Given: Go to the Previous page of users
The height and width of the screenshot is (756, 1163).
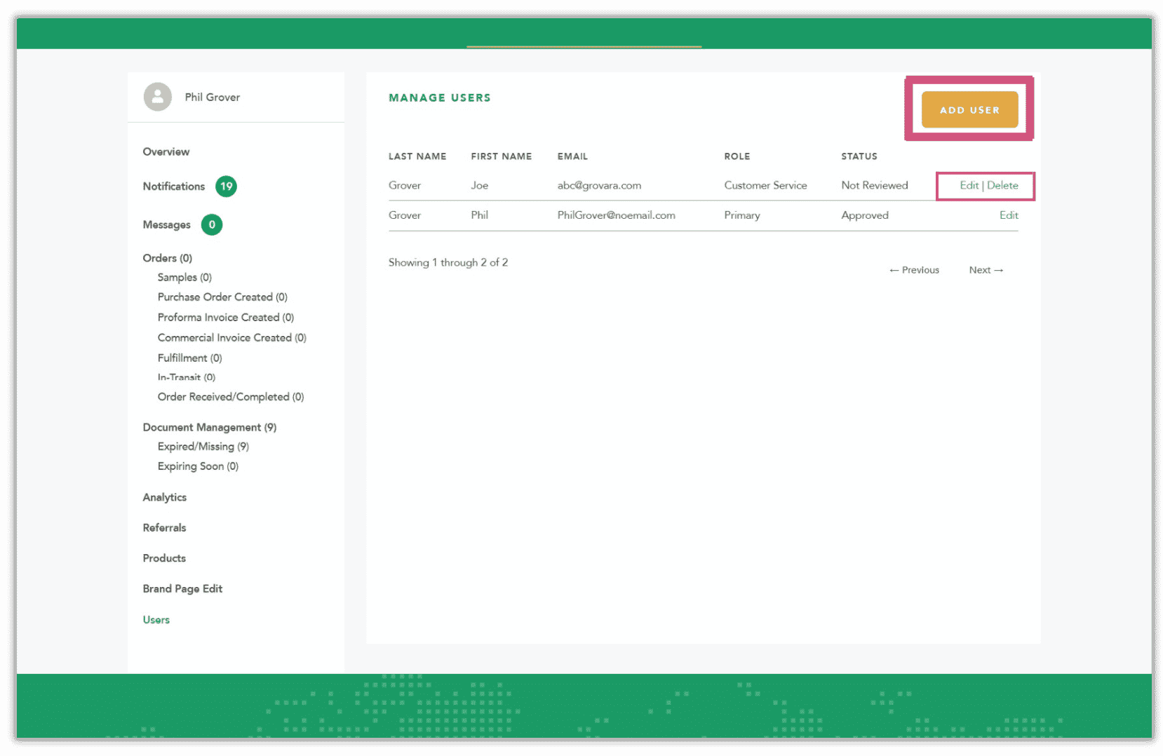Looking at the screenshot, I should (914, 270).
